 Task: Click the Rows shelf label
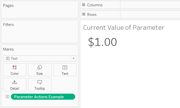point(92,15)
